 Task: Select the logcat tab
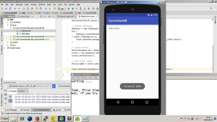[x=13, y=91]
